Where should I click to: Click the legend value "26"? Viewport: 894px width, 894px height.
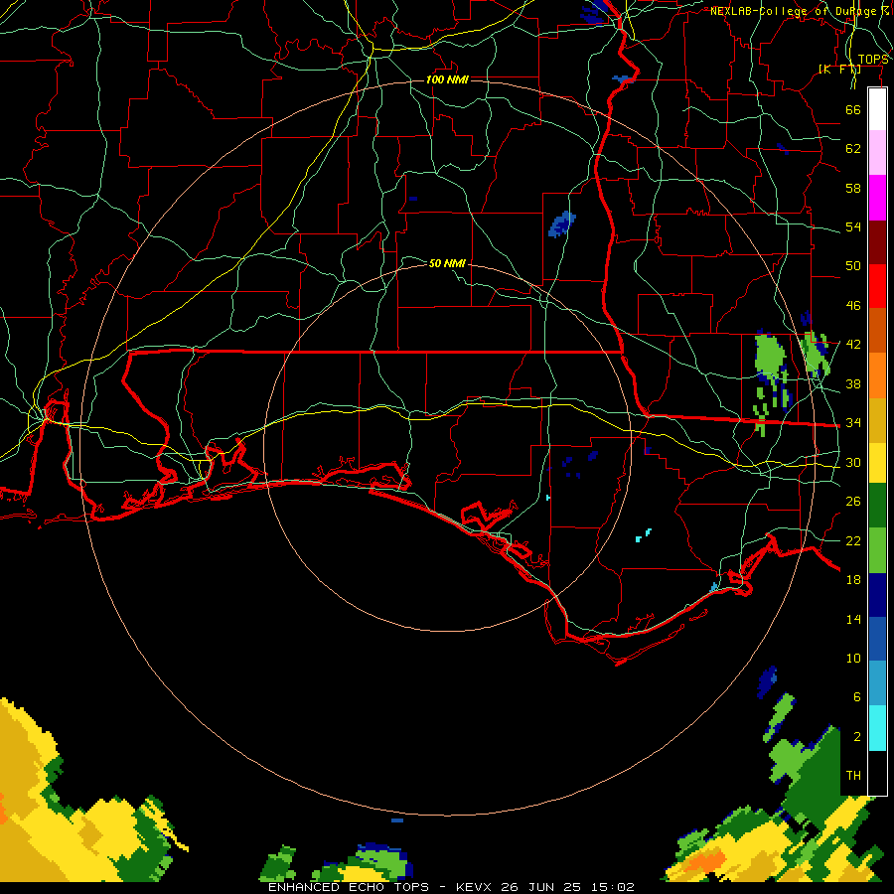point(853,502)
